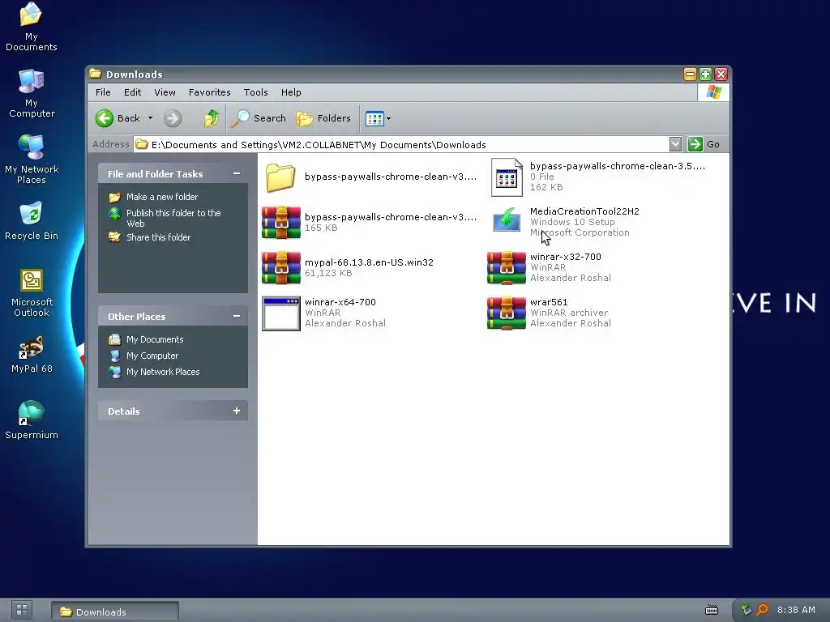Image resolution: width=830 pixels, height=622 pixels.
Task: Click the on-screen keyboard tray icon
Action: 712,611
